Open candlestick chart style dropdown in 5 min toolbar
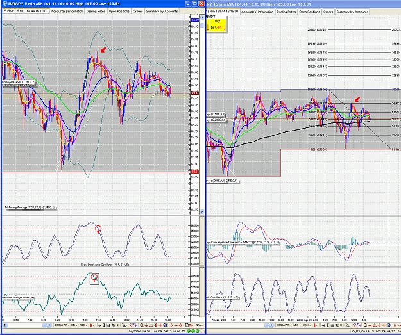Screen dimensions: 401x335 coord(92,325)
